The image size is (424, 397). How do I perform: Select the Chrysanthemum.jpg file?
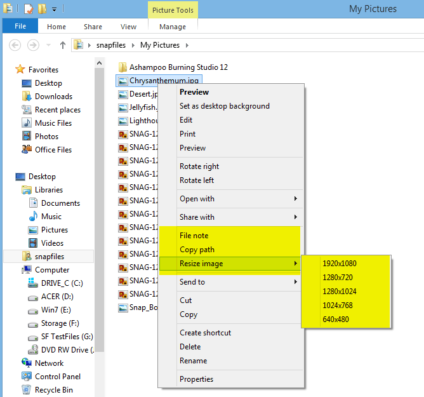[159, 81]
